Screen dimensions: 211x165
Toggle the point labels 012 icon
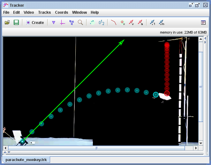(101, 23)
